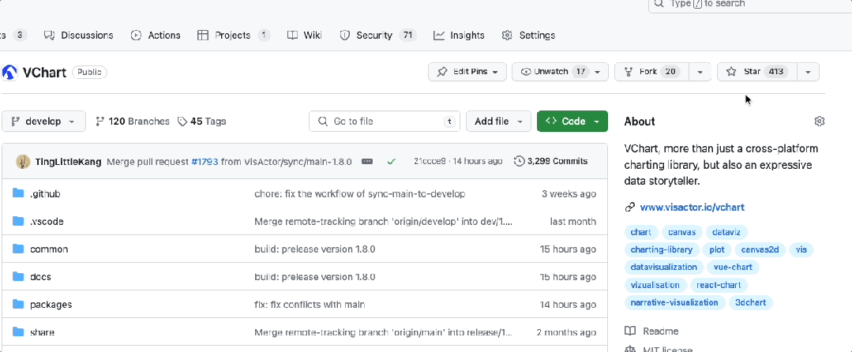Screen dimensions: 852x352
Task: Click the VChart repository name link
Action: point(44,73)
